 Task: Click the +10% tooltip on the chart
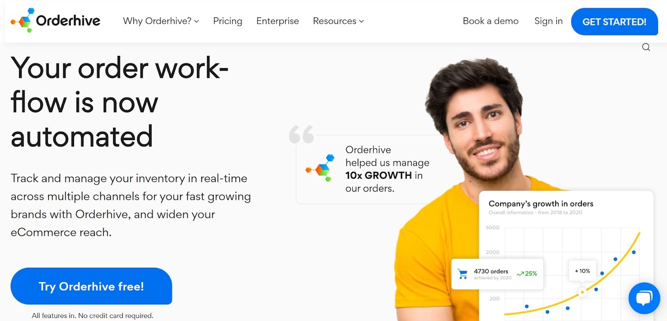(x=582, y=271)
